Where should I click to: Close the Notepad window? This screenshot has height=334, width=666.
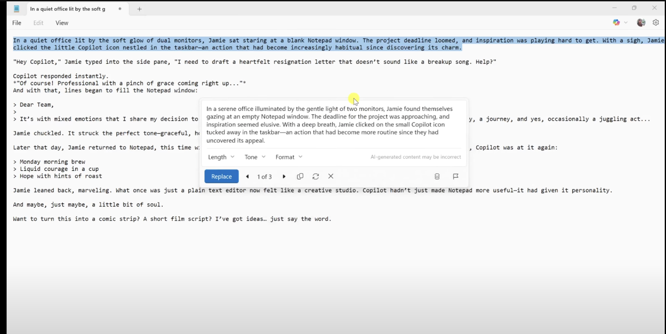(654, 8)
